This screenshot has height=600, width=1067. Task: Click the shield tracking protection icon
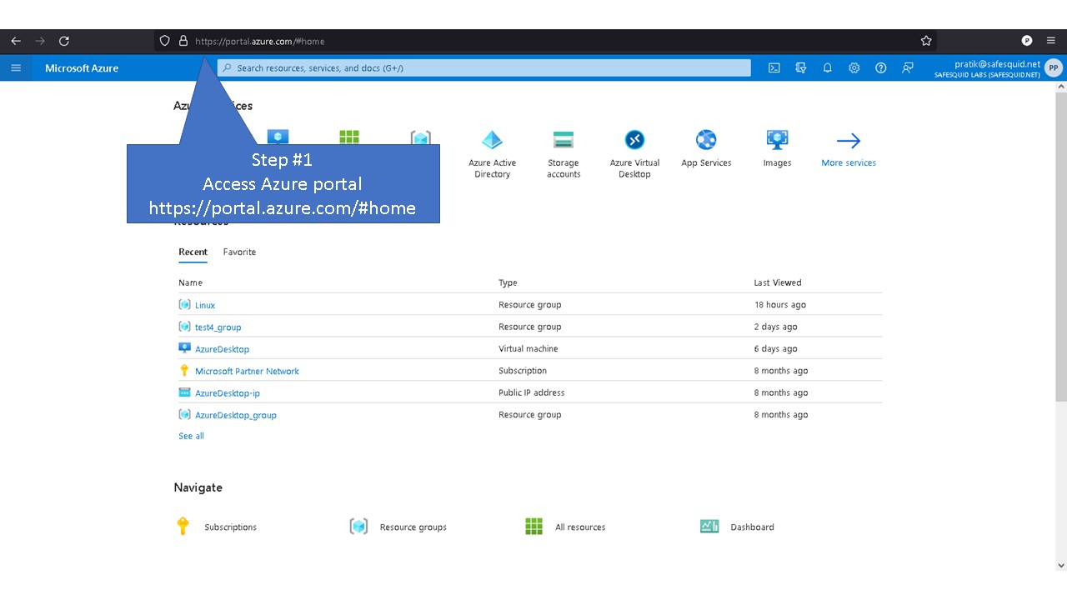point(165,41)
